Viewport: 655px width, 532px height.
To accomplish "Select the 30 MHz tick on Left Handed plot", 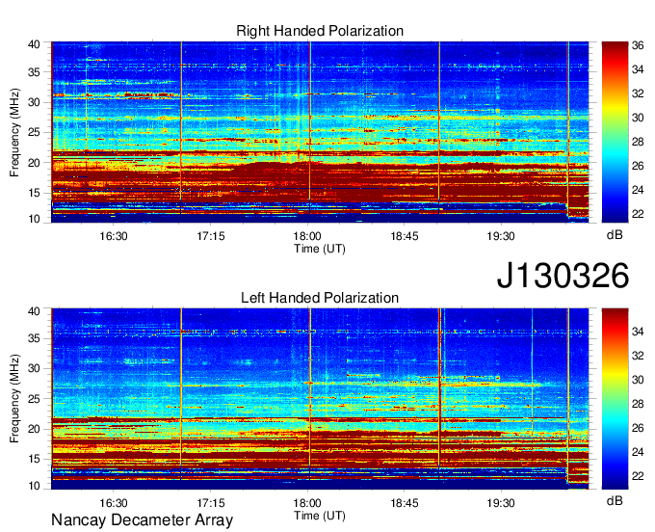I will 34,369.
